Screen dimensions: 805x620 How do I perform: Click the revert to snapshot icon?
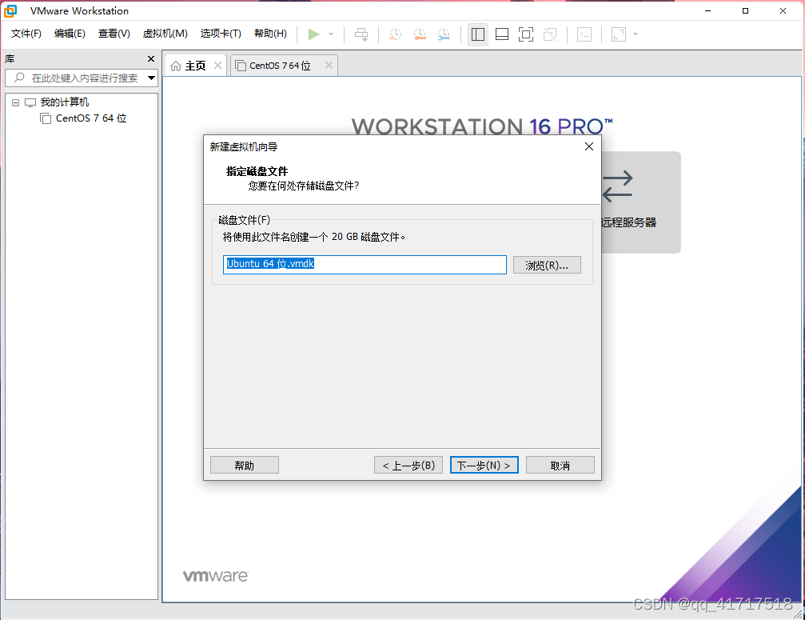pos(420,34)
